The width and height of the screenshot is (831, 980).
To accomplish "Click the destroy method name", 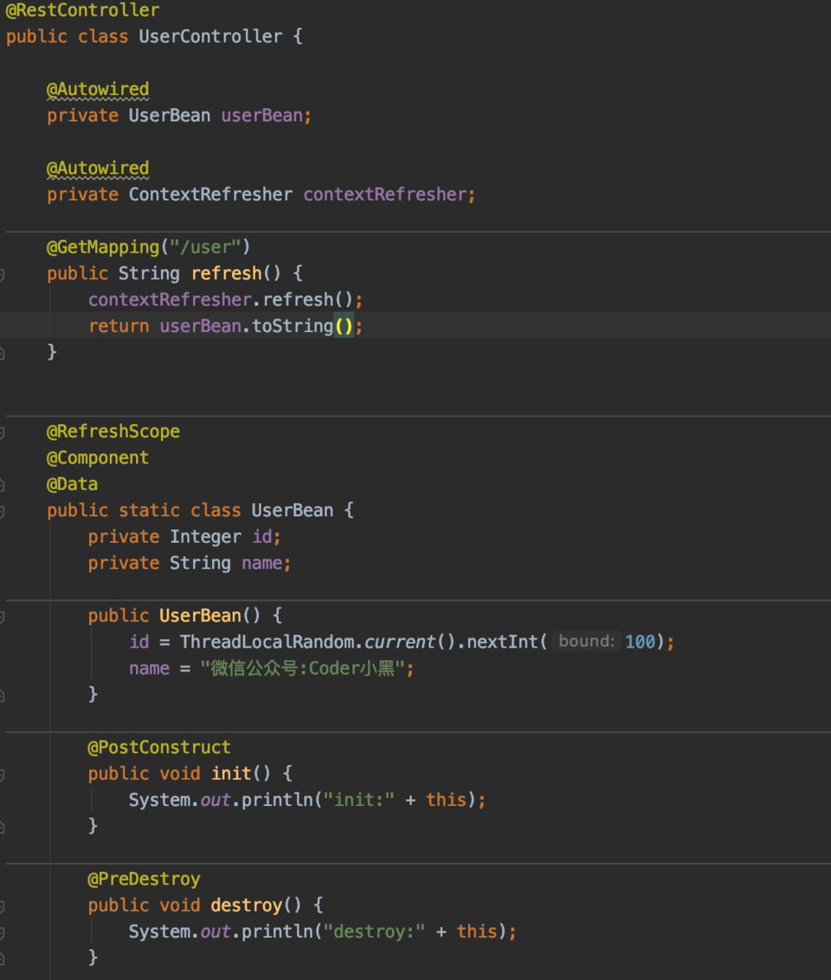I will point(246,905).
